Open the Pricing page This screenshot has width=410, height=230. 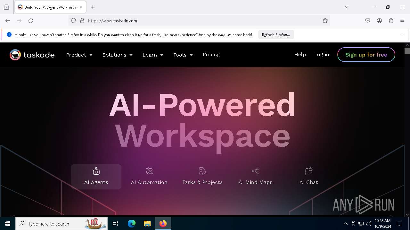(x=211, y=55)
